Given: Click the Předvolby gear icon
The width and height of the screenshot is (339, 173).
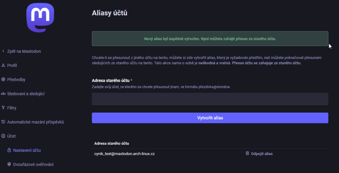Looking at the screenshot, I should pyautogui.click(x=3, y=80).
